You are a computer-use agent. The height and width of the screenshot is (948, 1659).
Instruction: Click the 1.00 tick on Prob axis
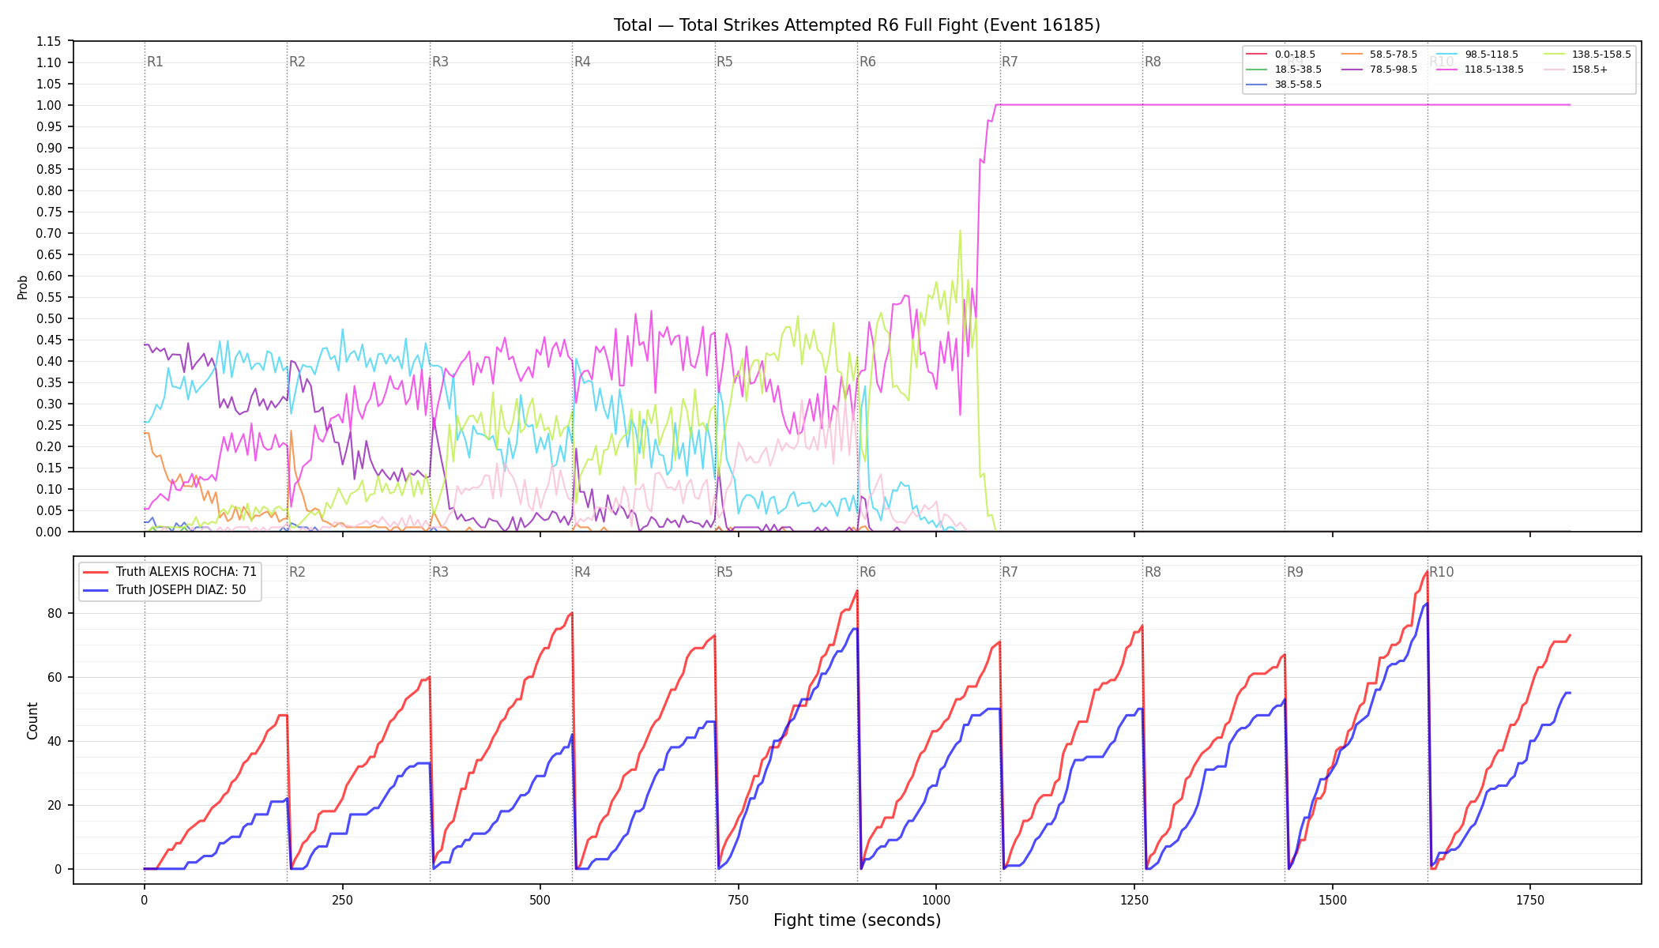coord(49,105)
